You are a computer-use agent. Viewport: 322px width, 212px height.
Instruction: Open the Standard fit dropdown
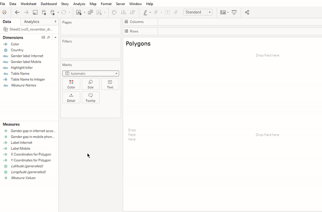click(198, 12)
